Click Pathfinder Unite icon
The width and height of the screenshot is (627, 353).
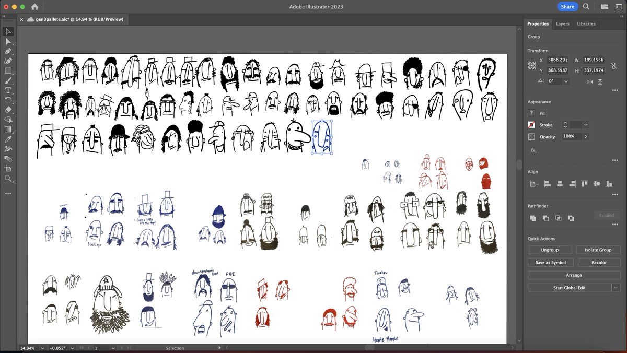tap(533, 218)
